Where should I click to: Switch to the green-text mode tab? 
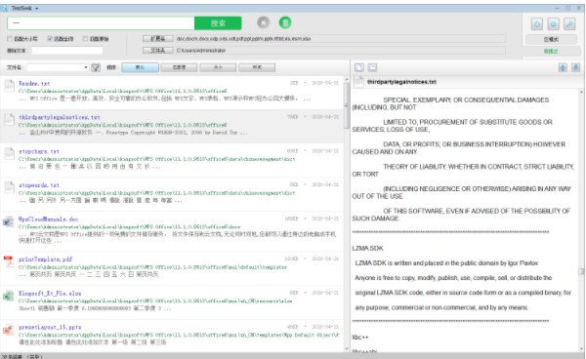pyautogui.click(x=551, y=51)
